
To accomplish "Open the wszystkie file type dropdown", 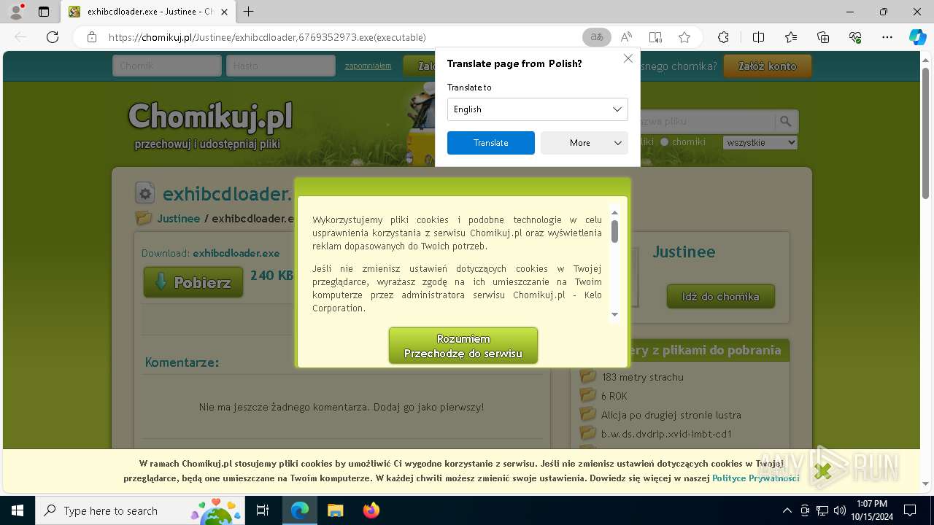I will coord(760,143).
